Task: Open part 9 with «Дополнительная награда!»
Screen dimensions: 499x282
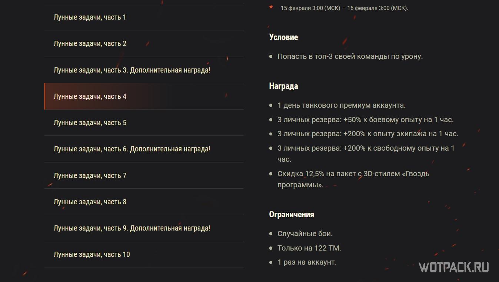Action: pos(132,228)
